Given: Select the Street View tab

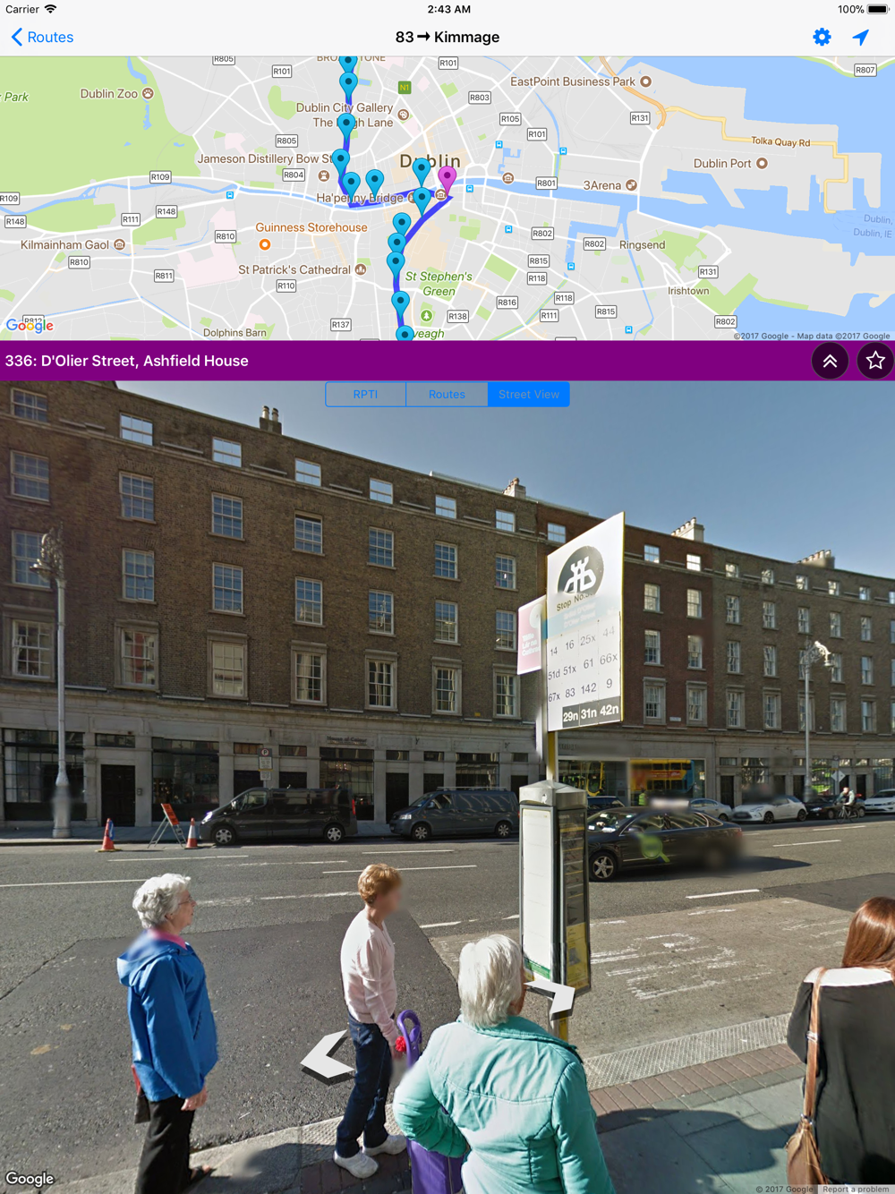Looking at the screenshot, I should pyautogui.click(x=529, y=394).
